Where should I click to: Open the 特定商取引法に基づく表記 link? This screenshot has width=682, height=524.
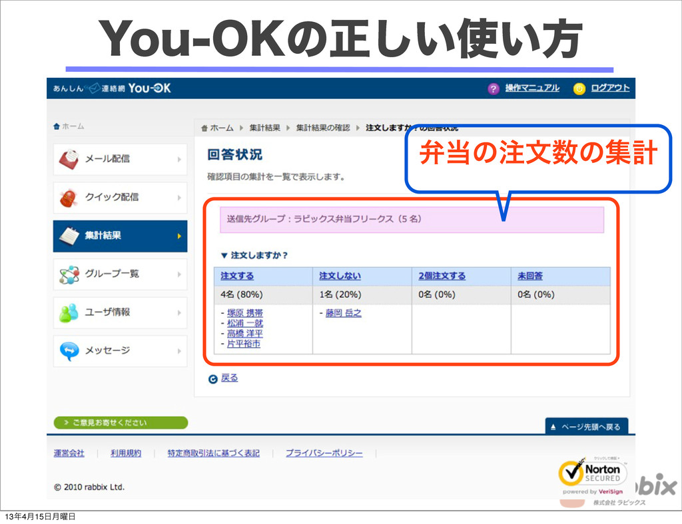click(x=214, y=454)
